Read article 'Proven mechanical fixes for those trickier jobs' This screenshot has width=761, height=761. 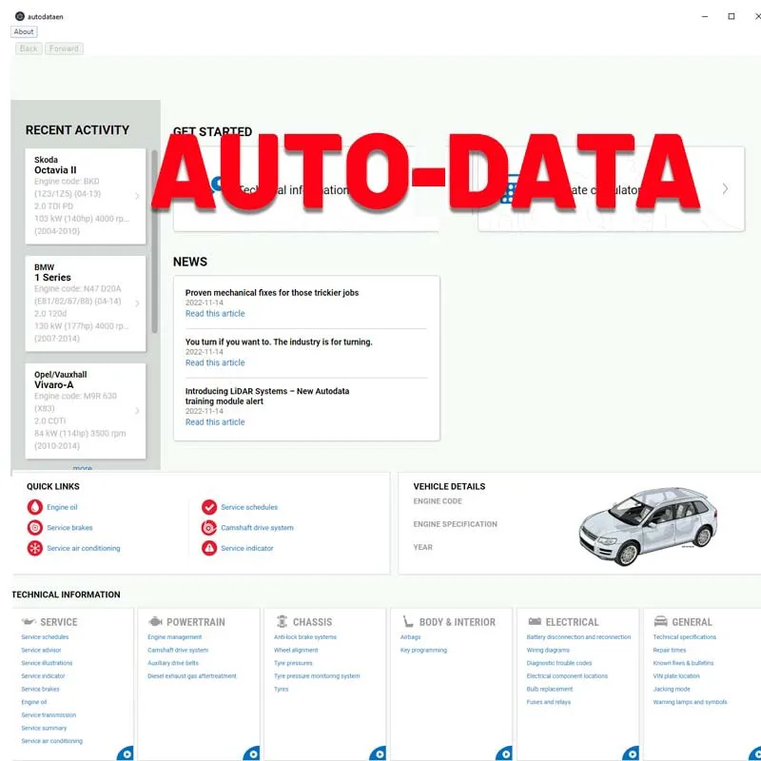215,314
